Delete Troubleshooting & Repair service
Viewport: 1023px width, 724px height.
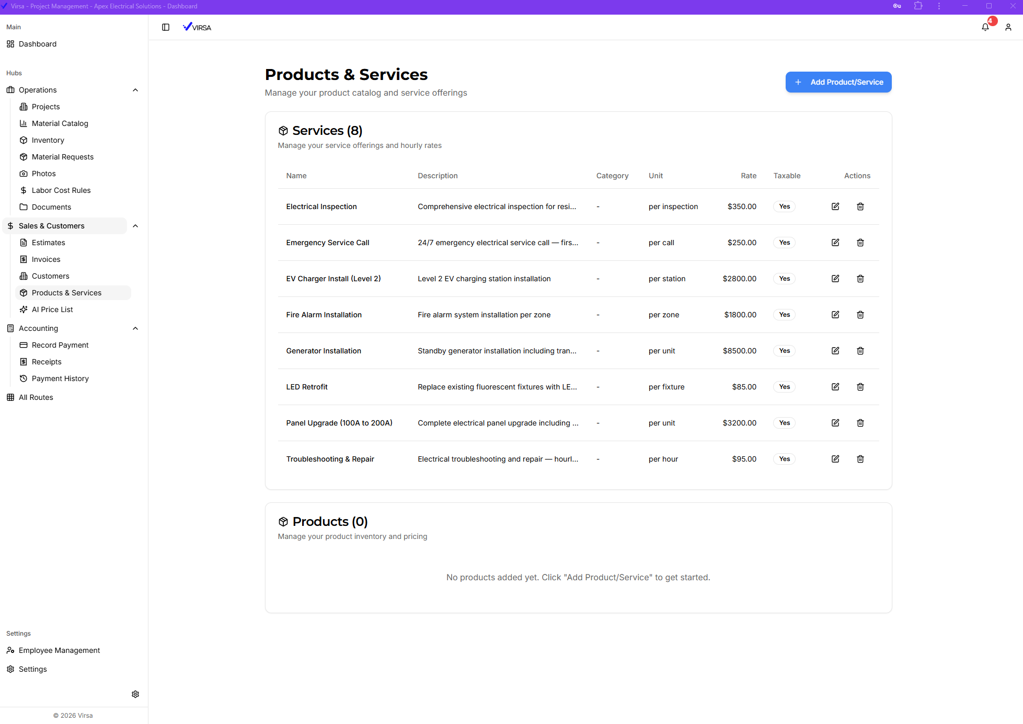(x=860, y=459)
